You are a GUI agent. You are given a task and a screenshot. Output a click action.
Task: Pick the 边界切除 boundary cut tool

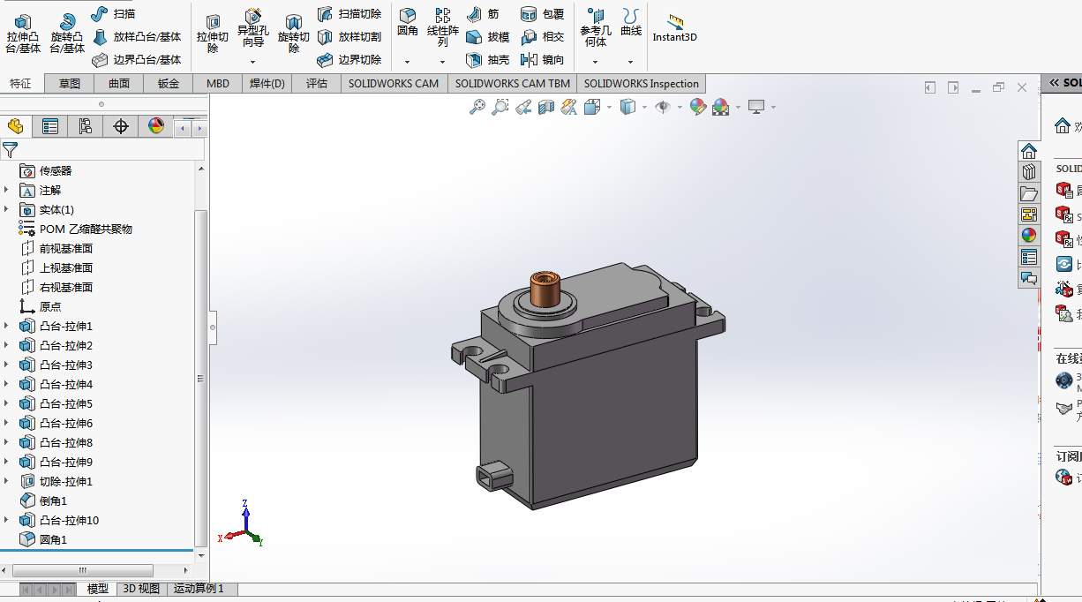(x=349, y=60)
